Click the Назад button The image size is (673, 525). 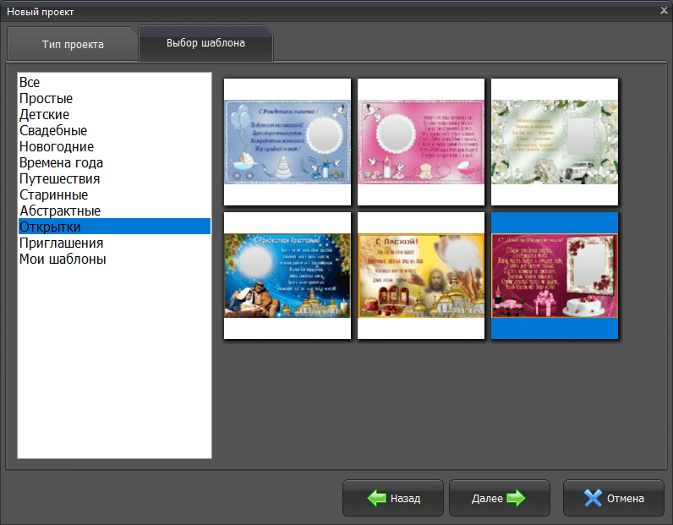pyautogui.click(x=393, y=498)
